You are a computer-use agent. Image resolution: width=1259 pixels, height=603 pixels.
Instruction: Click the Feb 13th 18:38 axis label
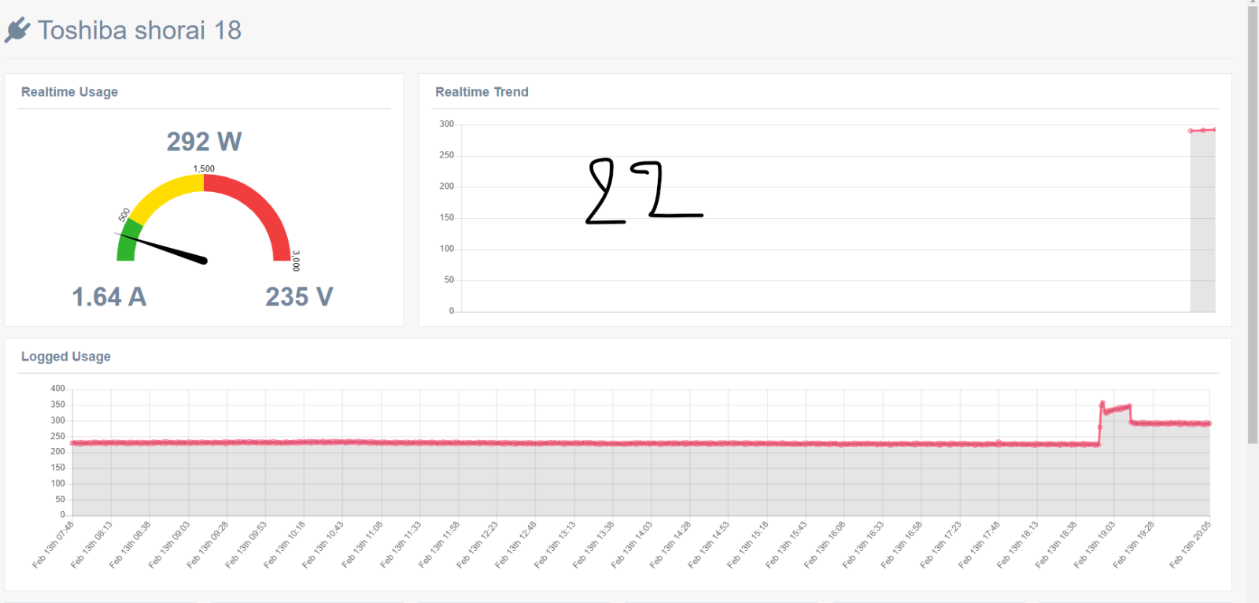tap(1056, 545)
